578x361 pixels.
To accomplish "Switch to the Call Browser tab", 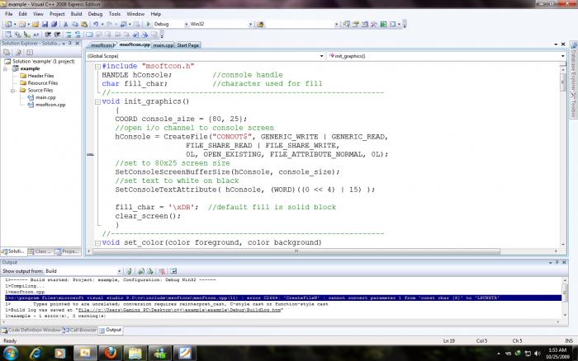I will click(x=82, y=330).
